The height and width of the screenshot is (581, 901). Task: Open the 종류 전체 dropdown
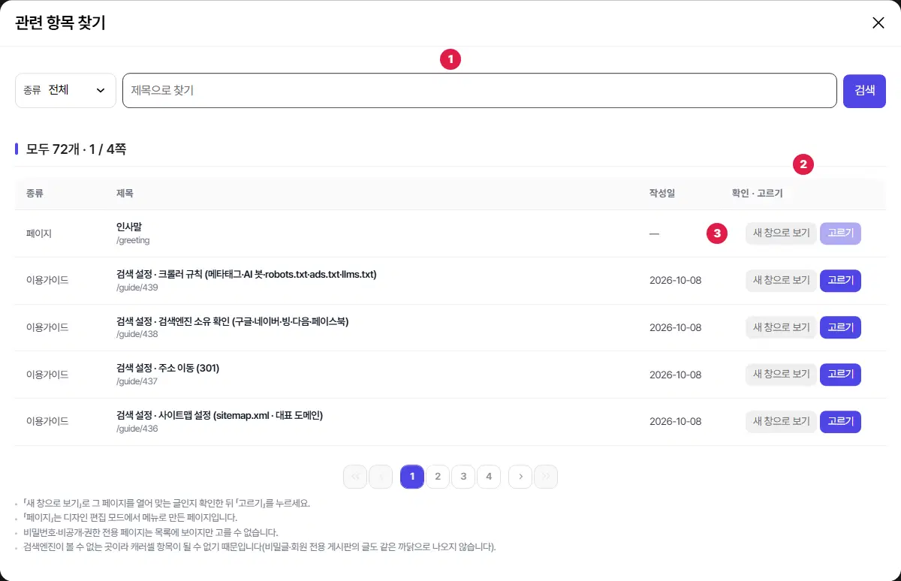[65, 90]
